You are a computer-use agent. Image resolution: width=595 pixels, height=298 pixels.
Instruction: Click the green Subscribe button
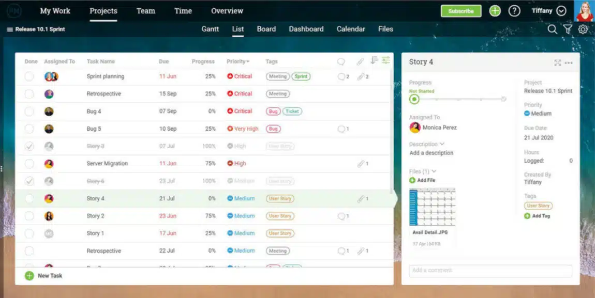point(461,11)
